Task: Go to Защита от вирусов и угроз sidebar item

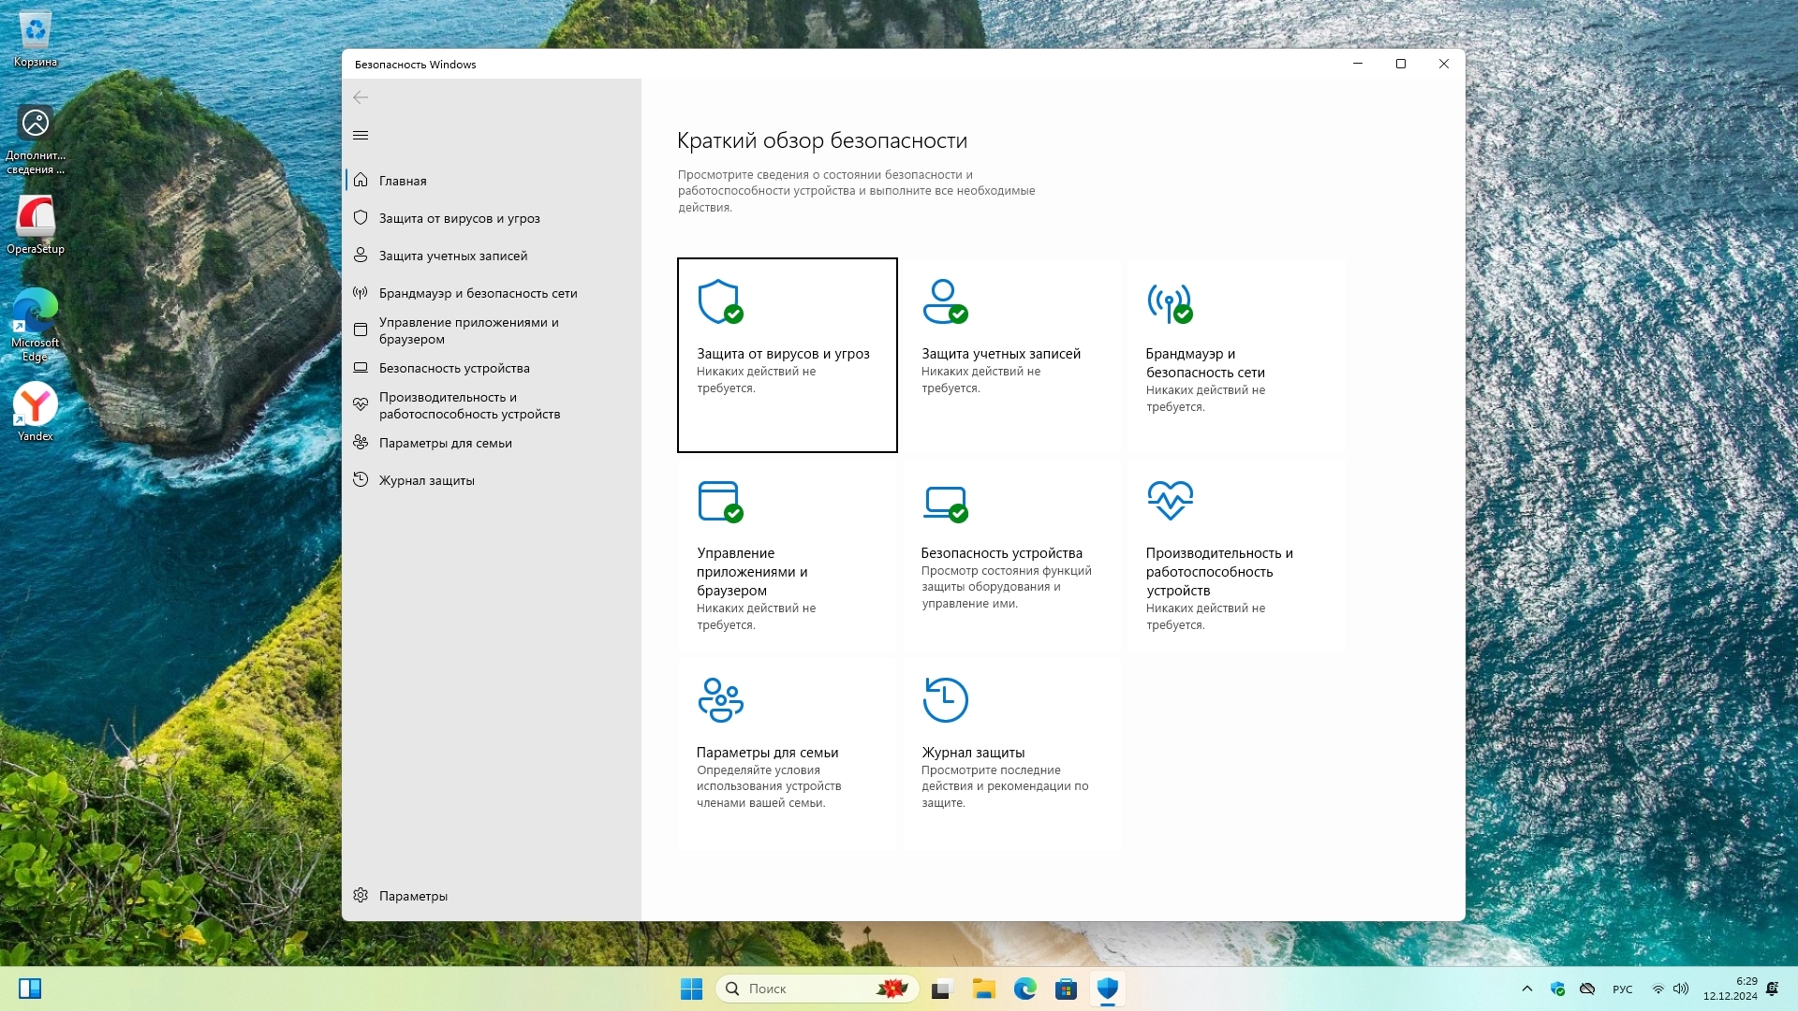Action: tap(459, 218)
